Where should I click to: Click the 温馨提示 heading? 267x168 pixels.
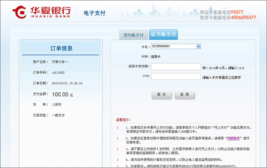pyautogui.click(x=123, y=120)
